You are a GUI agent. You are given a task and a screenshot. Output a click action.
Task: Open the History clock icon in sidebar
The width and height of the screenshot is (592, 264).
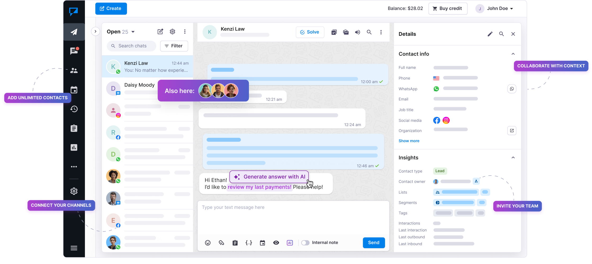[74, 109]
